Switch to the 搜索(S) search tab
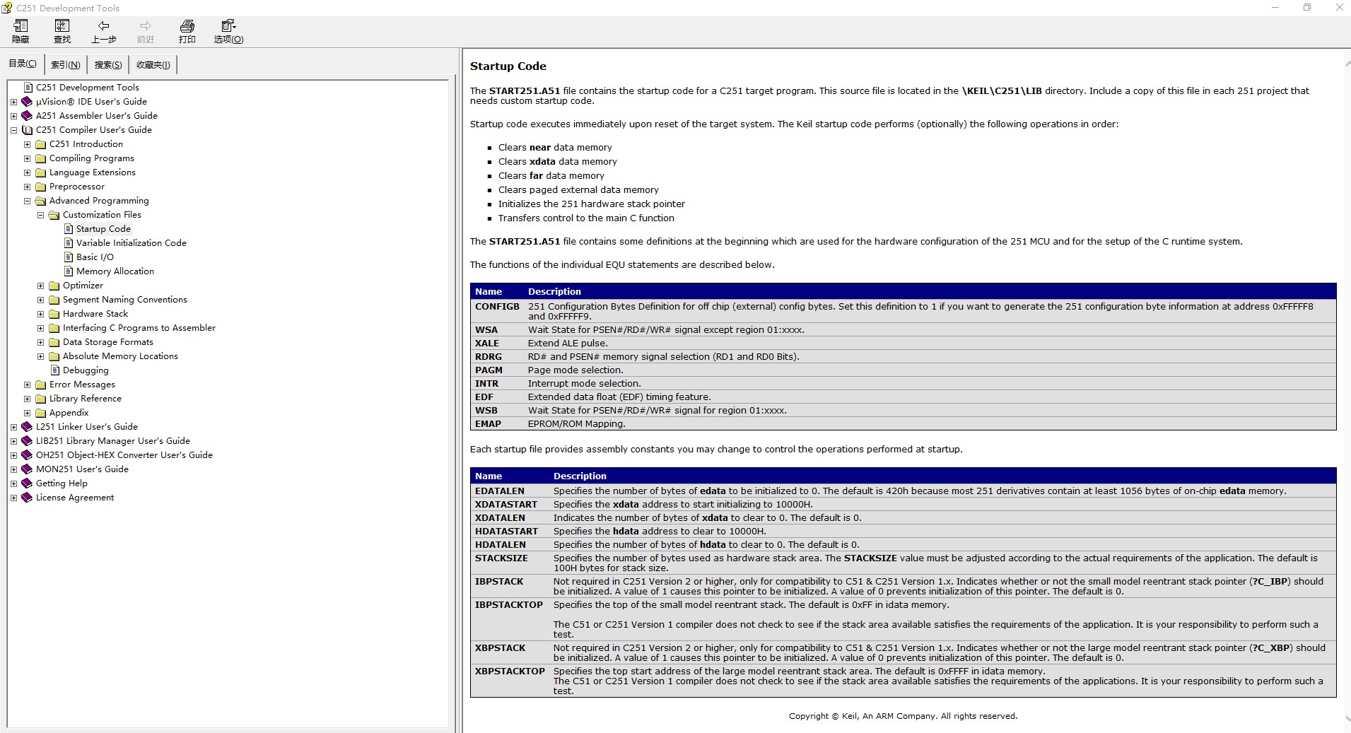The height and width of the screenshot is (733, 1351). click(x=108, y=64)
